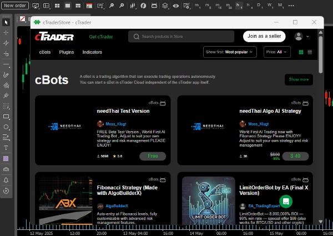The height and width of the screenshot is (236, 333).
Task: Toggle the eye viewing options icon
Action: tap(175, 6)
